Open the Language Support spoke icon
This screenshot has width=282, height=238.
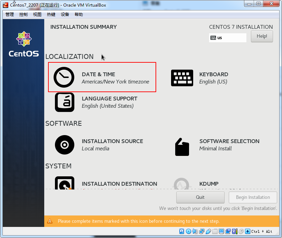click(x=65, y=102)
